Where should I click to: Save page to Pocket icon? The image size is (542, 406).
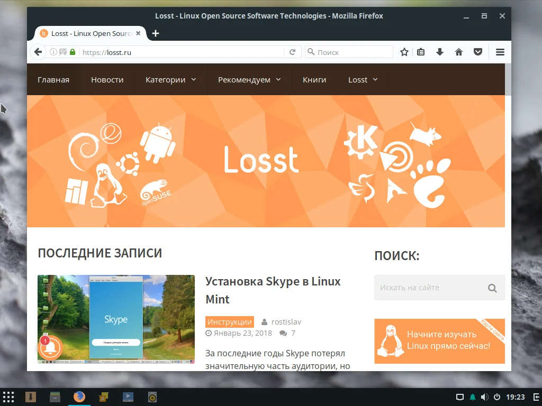coord(478,52)
